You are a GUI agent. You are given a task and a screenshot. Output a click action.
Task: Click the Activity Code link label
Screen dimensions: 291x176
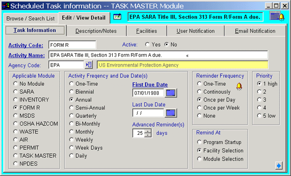[26, 45]
